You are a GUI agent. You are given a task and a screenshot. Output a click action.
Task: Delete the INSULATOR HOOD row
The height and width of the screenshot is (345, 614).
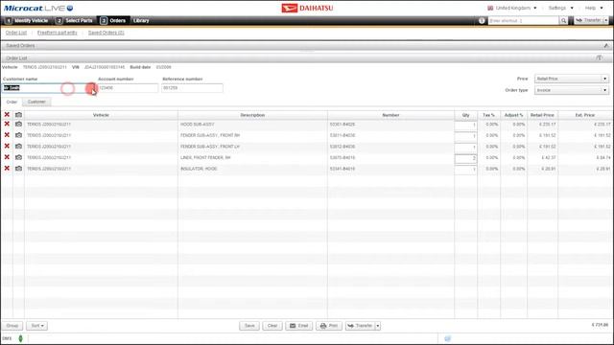click(x=7, y=169)
